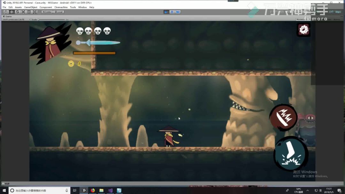Image resolution: width=345 pixels, height=194 pixels.
Task: Select the Hand tool in Unity toolbar
Action: [6, 12]
